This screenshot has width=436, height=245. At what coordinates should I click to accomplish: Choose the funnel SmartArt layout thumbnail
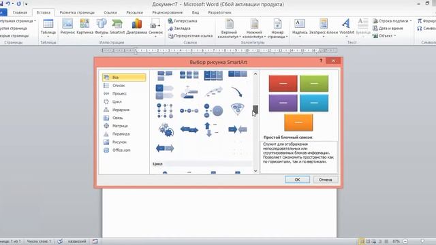(x=238, y=109)
